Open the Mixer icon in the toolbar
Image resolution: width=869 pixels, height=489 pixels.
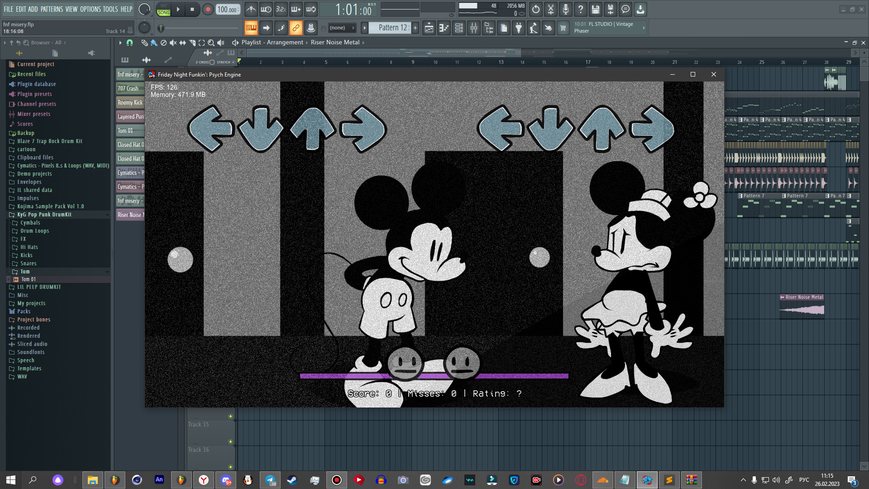coord(474,28)
